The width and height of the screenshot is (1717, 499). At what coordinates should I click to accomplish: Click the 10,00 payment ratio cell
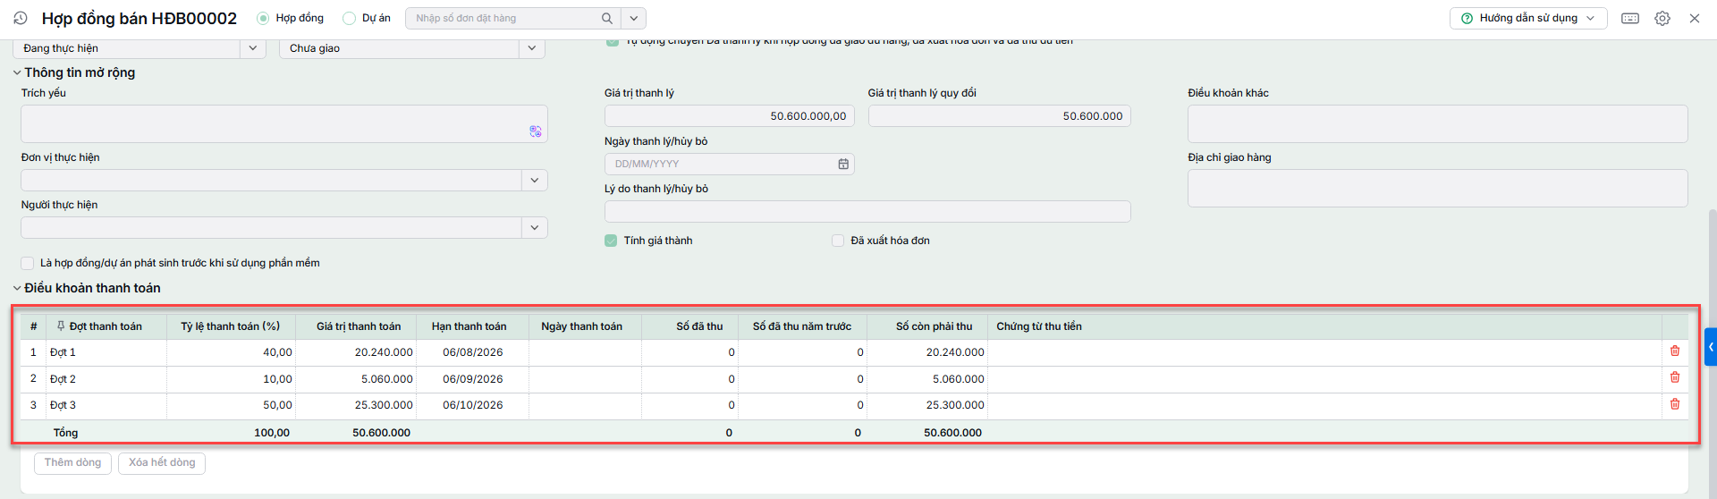(231, 379)
